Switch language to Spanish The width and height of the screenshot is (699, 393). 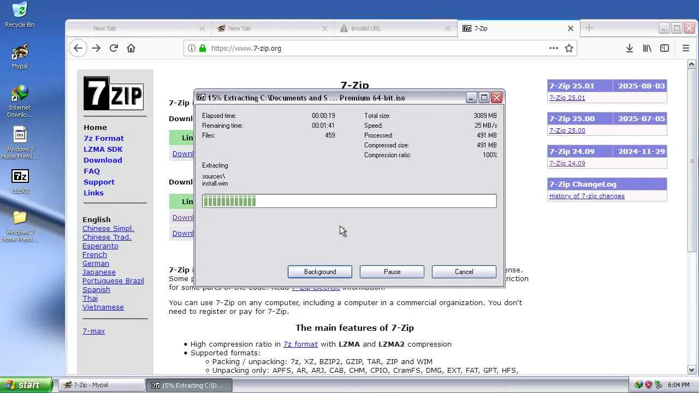[x=96, y=289]
